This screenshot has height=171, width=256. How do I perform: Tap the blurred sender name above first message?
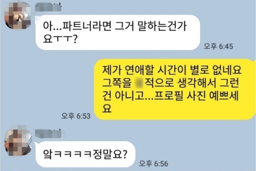coord(48,7)
